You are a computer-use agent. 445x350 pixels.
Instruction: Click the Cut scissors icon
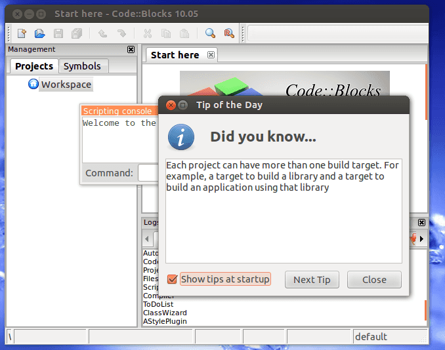148,33
